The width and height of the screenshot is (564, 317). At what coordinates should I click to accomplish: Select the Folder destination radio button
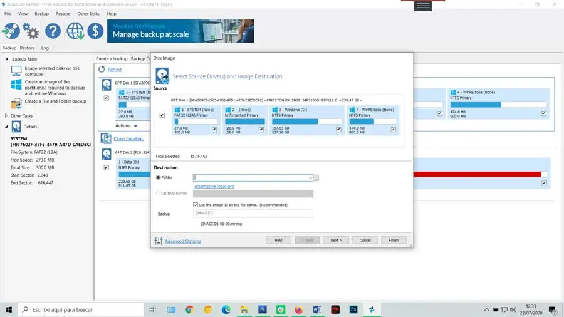click(x=159, y=177)
